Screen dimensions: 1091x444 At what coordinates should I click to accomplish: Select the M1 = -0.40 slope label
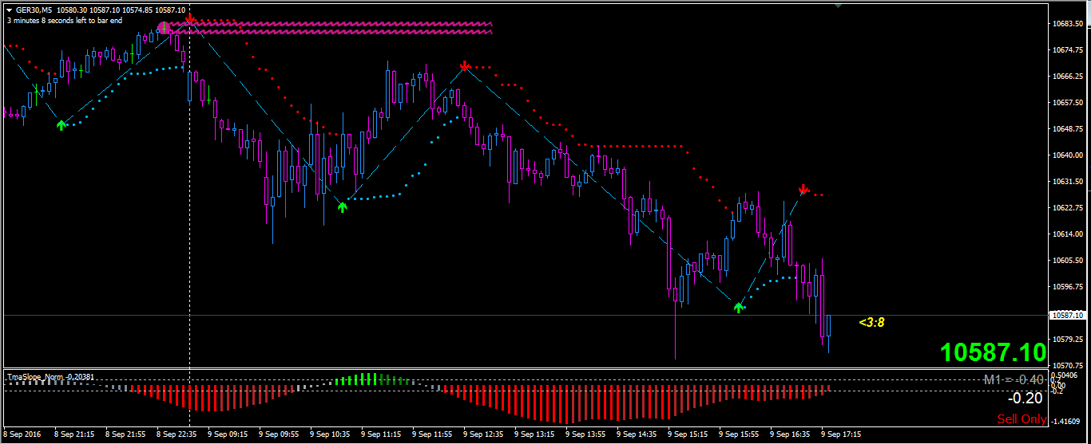(1014, 380)
